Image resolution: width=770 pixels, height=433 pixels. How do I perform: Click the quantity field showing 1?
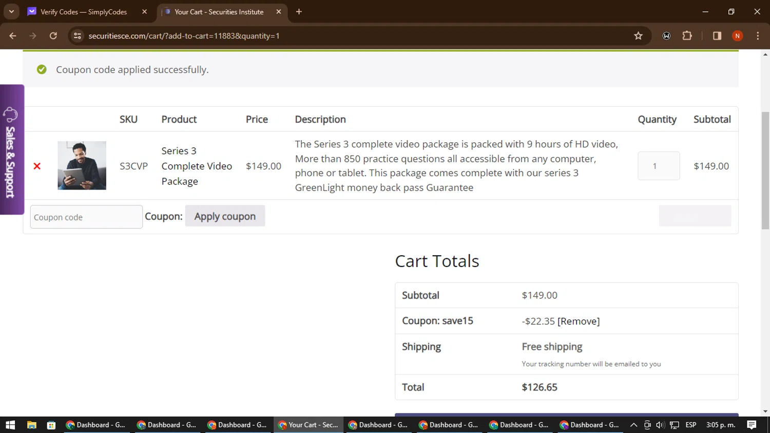(659, 166)
